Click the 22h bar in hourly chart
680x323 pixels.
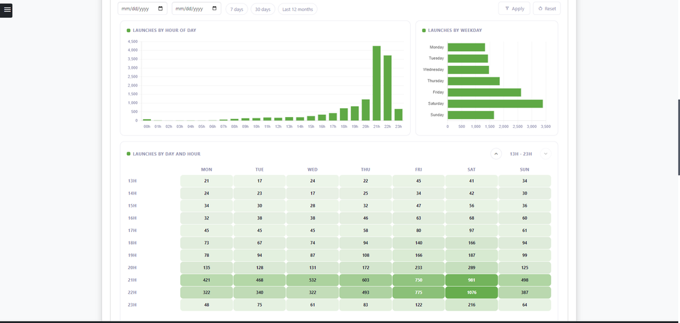click(388, 88)
